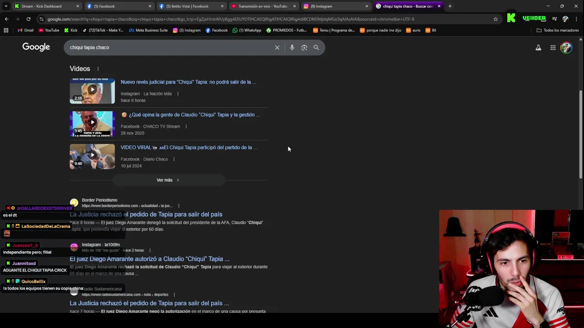The height and width of the screenshot is (328, 584).
Task: Click the page vertical scrollbar
Action: (581, 134)
